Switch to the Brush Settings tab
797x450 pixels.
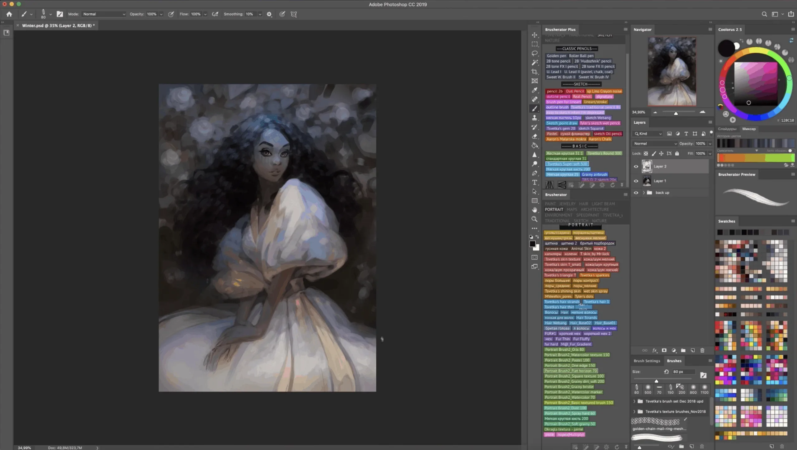(647, 361)
